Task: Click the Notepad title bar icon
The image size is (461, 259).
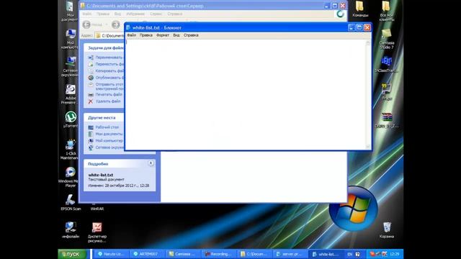Action: [x=128, y=27]
